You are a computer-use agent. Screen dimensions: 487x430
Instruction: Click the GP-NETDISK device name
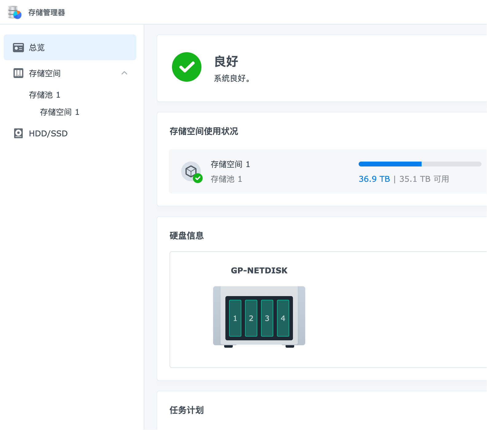click(x=259, y=271)
